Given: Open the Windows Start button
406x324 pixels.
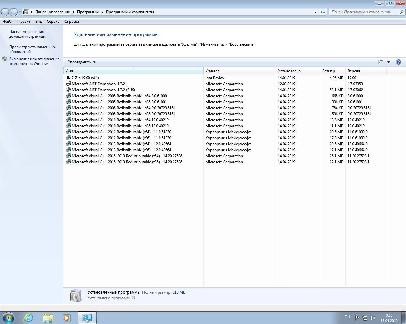Looking at the screenshot, I should [8, 318].
